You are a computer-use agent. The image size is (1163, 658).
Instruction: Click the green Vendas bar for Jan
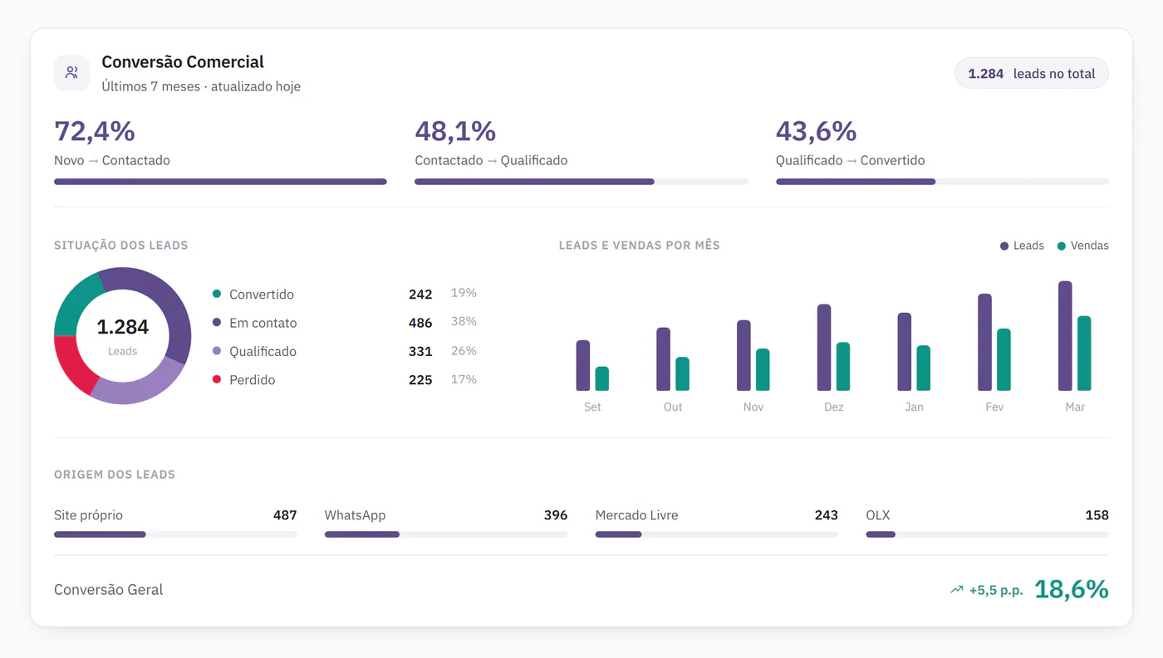(924, 368)
